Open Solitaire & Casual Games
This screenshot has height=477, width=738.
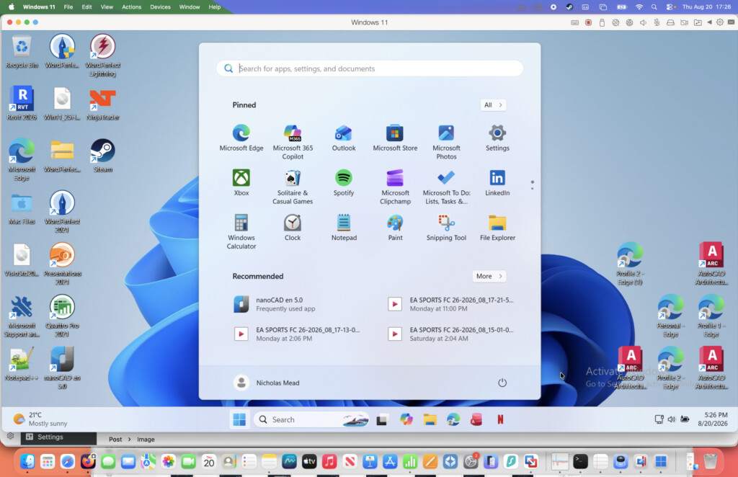(x=293, y=187)
